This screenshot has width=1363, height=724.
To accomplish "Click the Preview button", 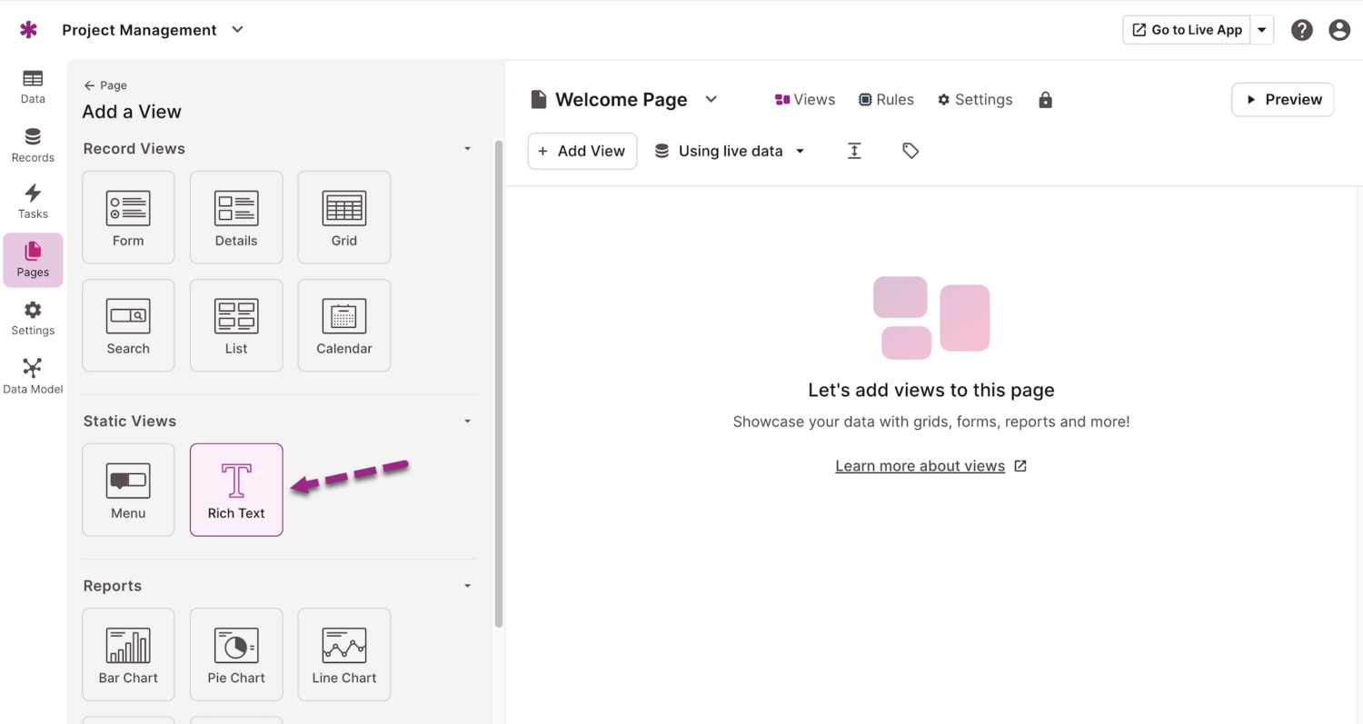I will pyautogui.click(x=1282, y=100).
